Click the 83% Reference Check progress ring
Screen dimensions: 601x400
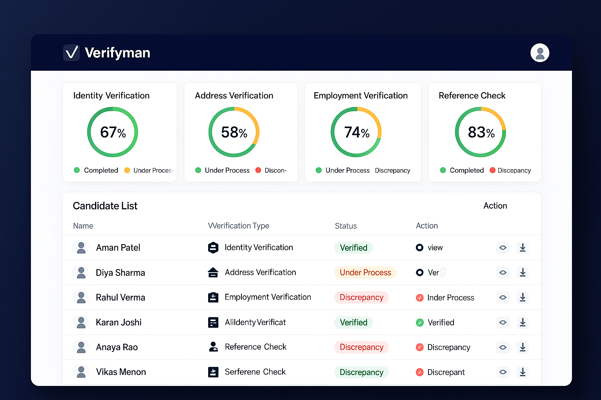(x=480, y=132)
